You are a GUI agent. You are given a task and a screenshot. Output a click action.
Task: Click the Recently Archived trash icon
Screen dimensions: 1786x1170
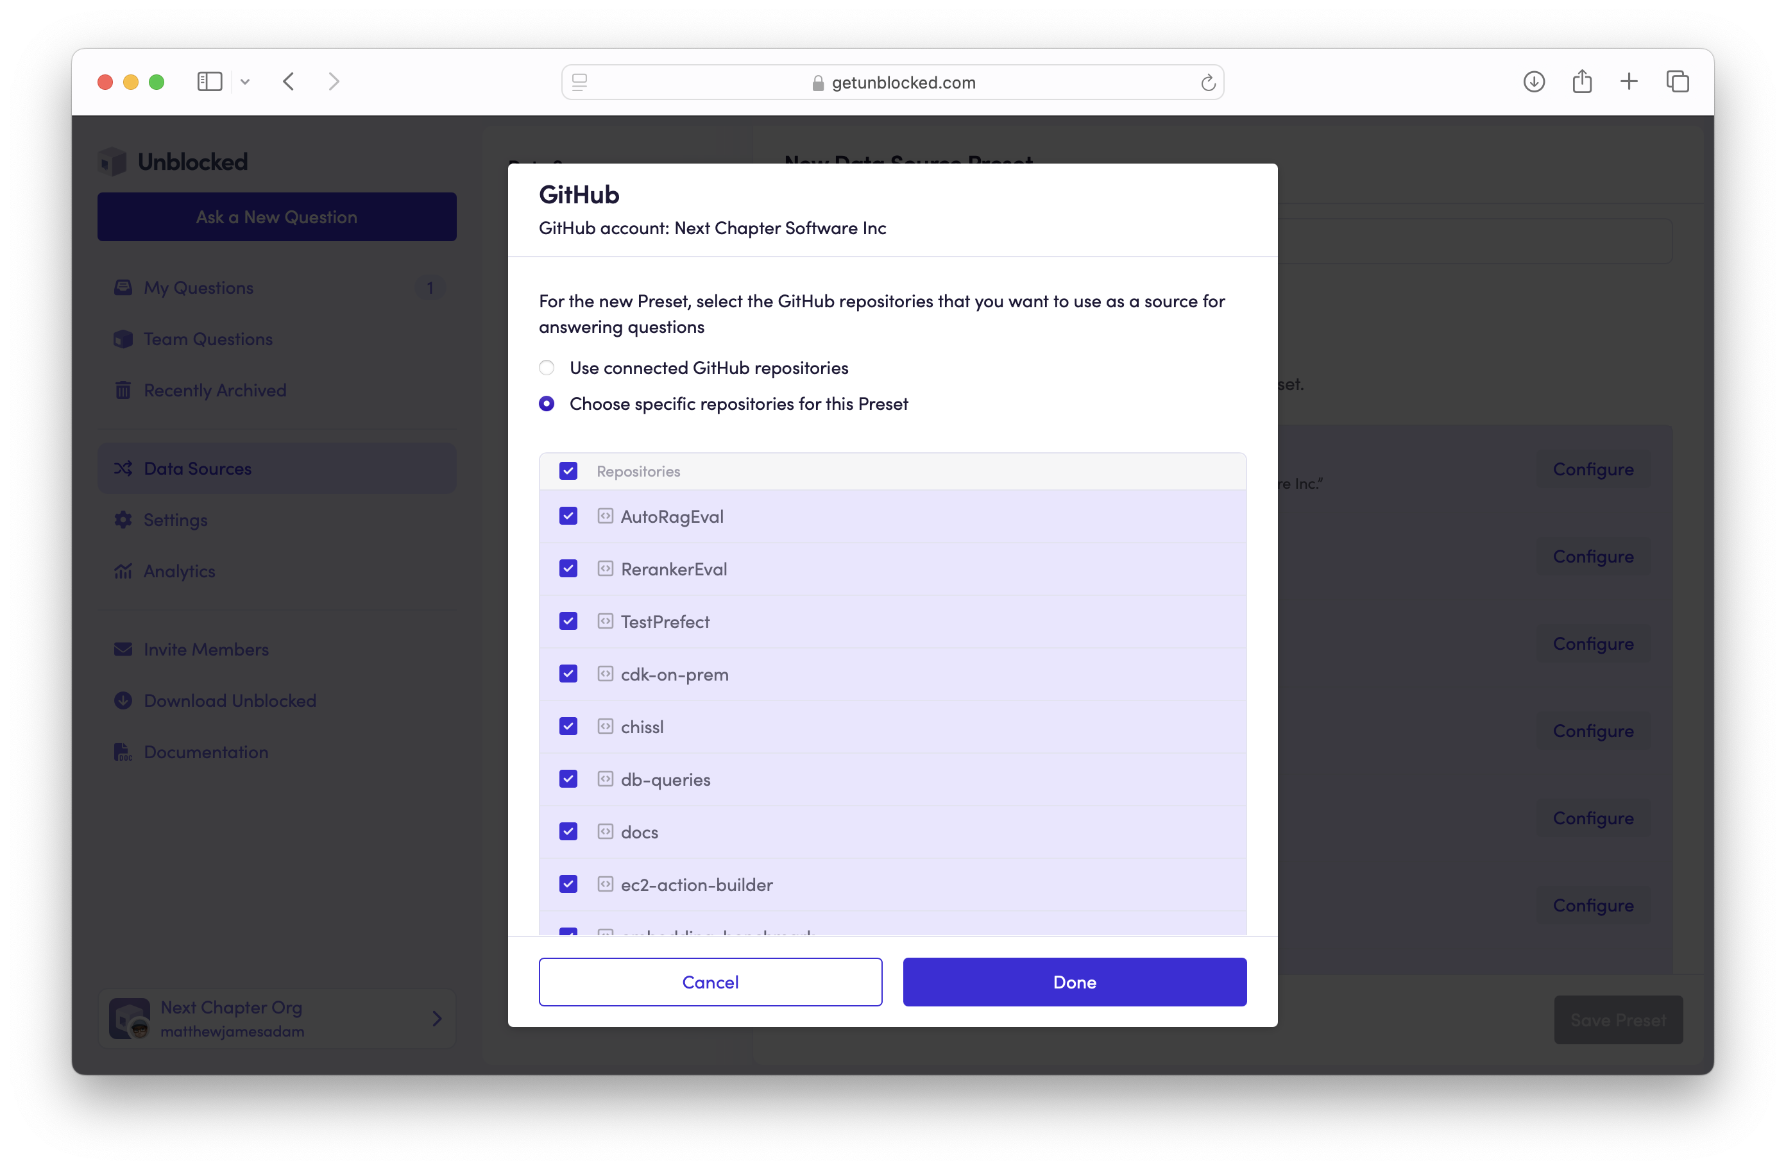123,390
